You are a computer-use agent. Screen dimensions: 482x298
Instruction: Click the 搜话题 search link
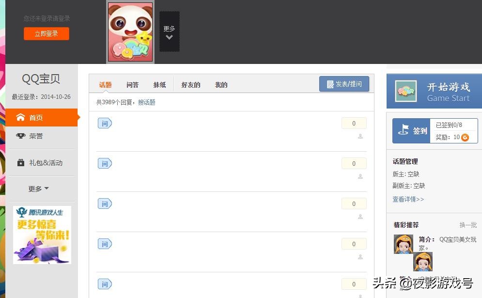click(147, 102)
